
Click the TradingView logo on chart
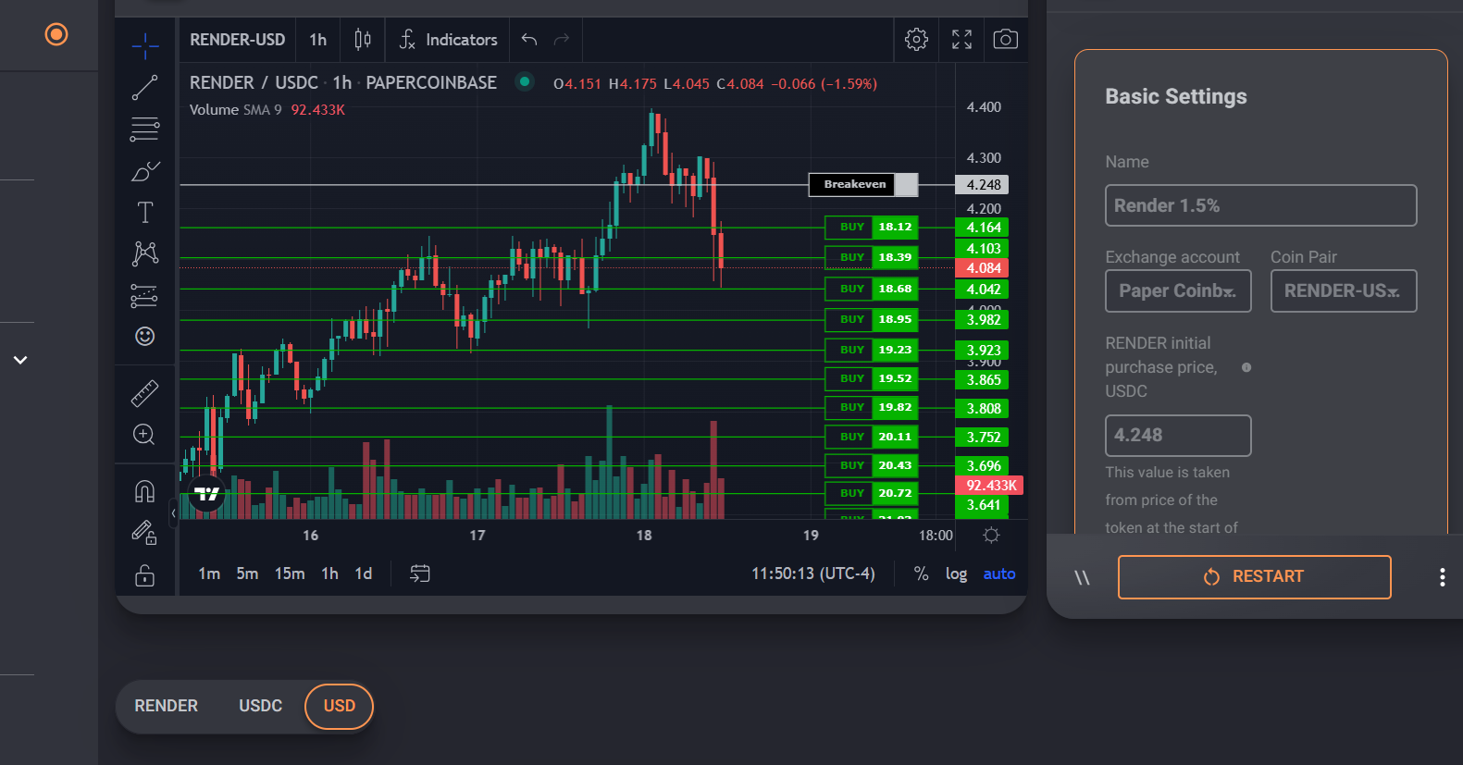tap(207, 494)
